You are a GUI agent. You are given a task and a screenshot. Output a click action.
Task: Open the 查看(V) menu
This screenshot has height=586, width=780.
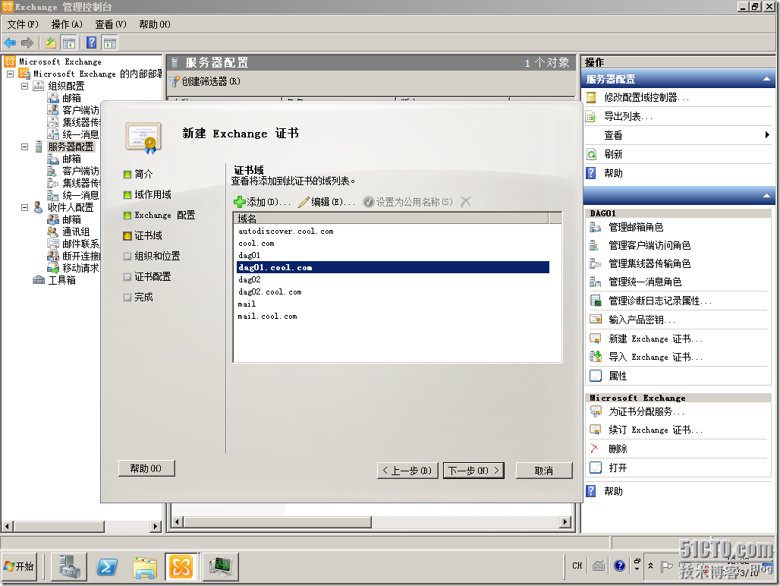pyautogui.click(x=111, y=24)
